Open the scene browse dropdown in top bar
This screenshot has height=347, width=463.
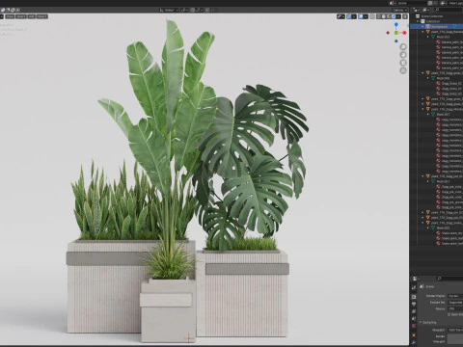tap(393, 3)
